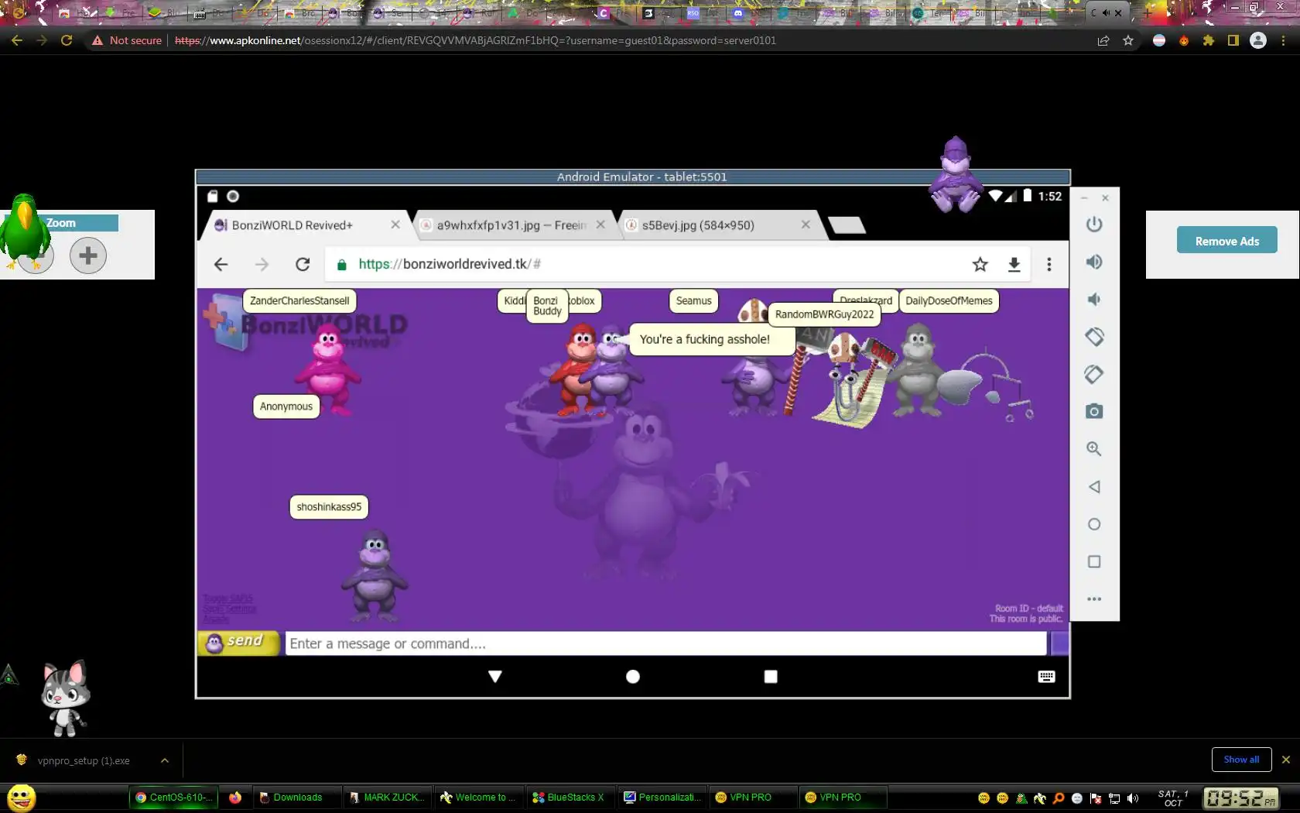Click the upper rotate screen icon
Image resolution: width=1300 pixels, height=813 pixels.
(1093, 337)
